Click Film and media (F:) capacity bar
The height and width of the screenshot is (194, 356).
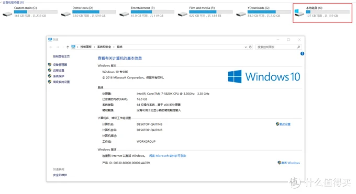(210, 12)
